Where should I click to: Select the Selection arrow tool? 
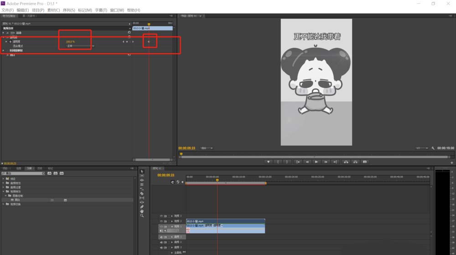pyautogui.click(x=142, y=171)
